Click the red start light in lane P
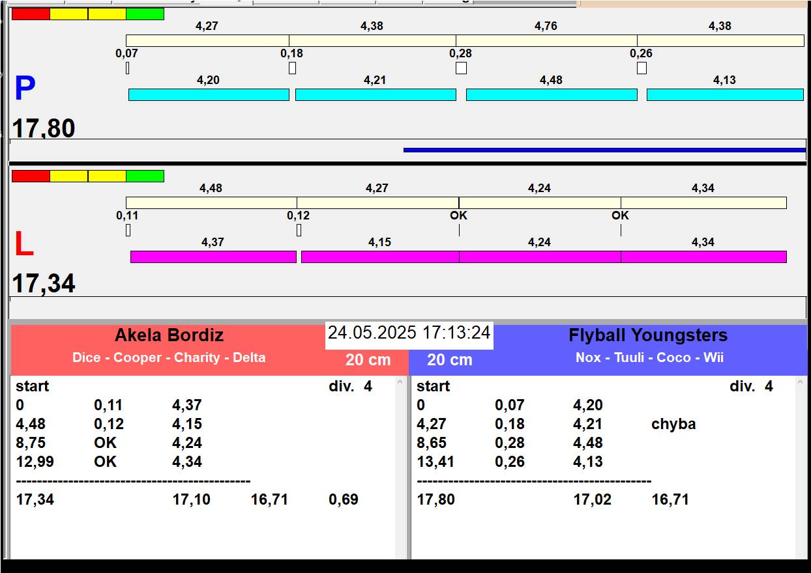811x573 pixels. click(31, 14)
